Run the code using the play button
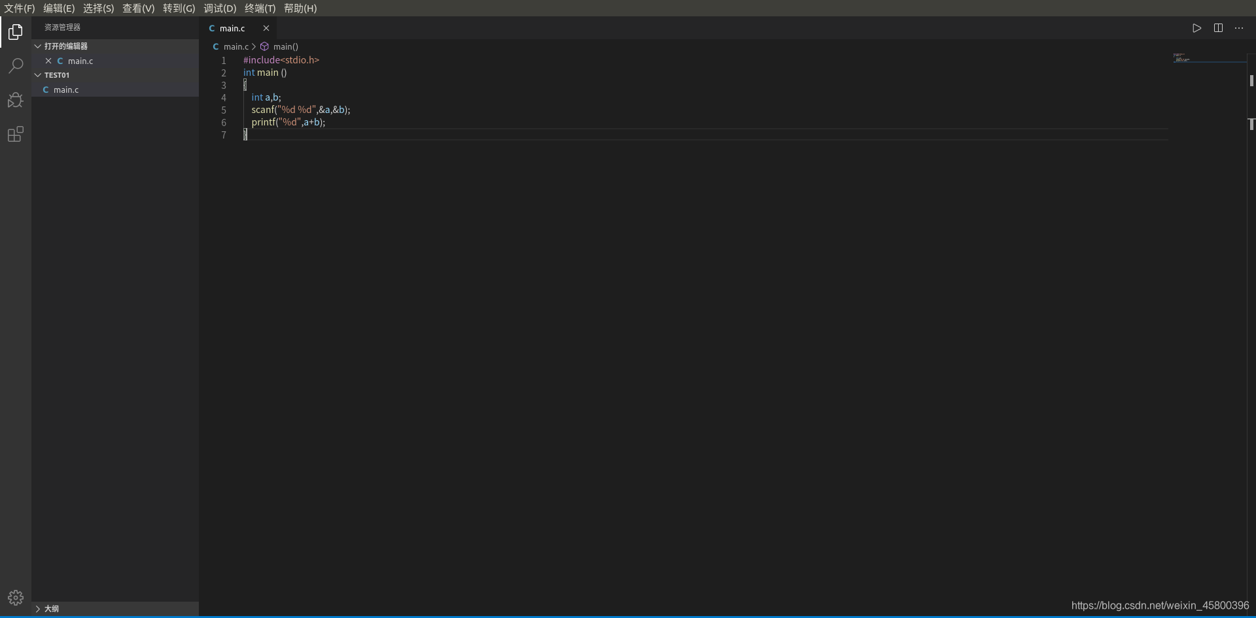1256x618 pixels. (x=1196, y=28)
